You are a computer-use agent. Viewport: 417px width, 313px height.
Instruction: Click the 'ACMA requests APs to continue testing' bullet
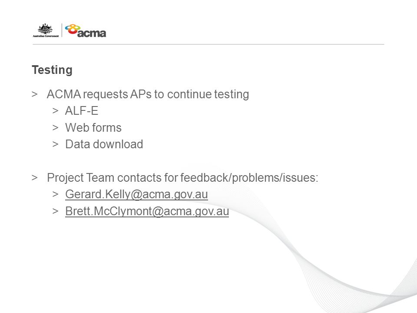148,94
